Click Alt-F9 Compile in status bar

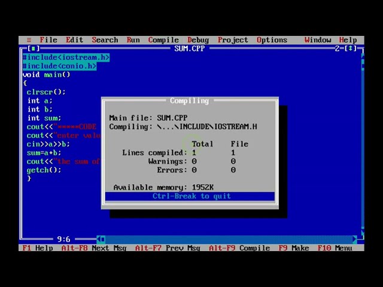coord(239,248)
